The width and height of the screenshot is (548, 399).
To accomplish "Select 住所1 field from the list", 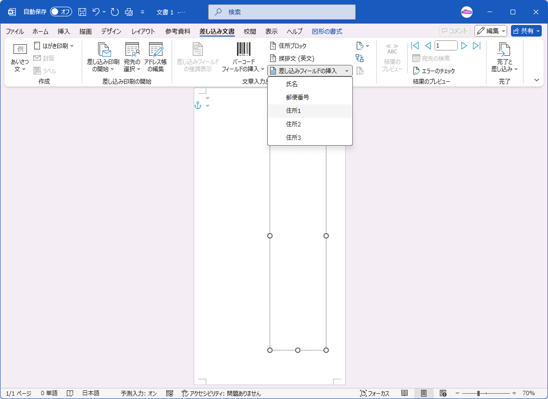I will point(310,111).
